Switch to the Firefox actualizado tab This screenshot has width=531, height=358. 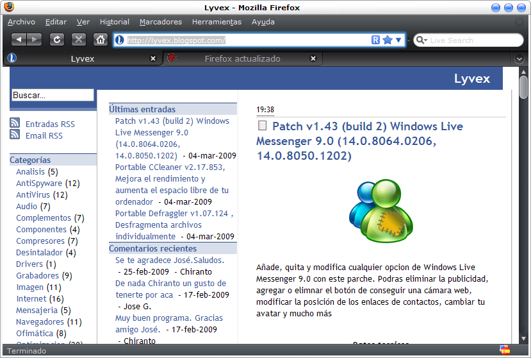click(x=242, y=58)
